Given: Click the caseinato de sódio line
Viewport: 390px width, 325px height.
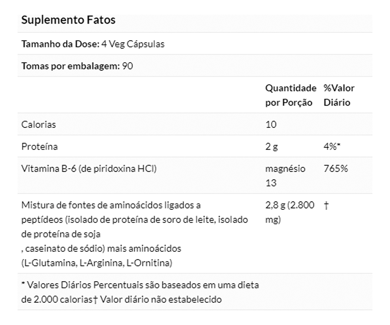Looking at the screenshot, I should [101, 249].
